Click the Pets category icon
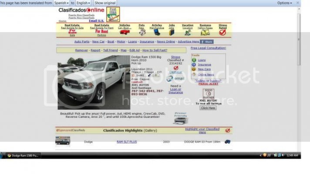 pos(142,33)
